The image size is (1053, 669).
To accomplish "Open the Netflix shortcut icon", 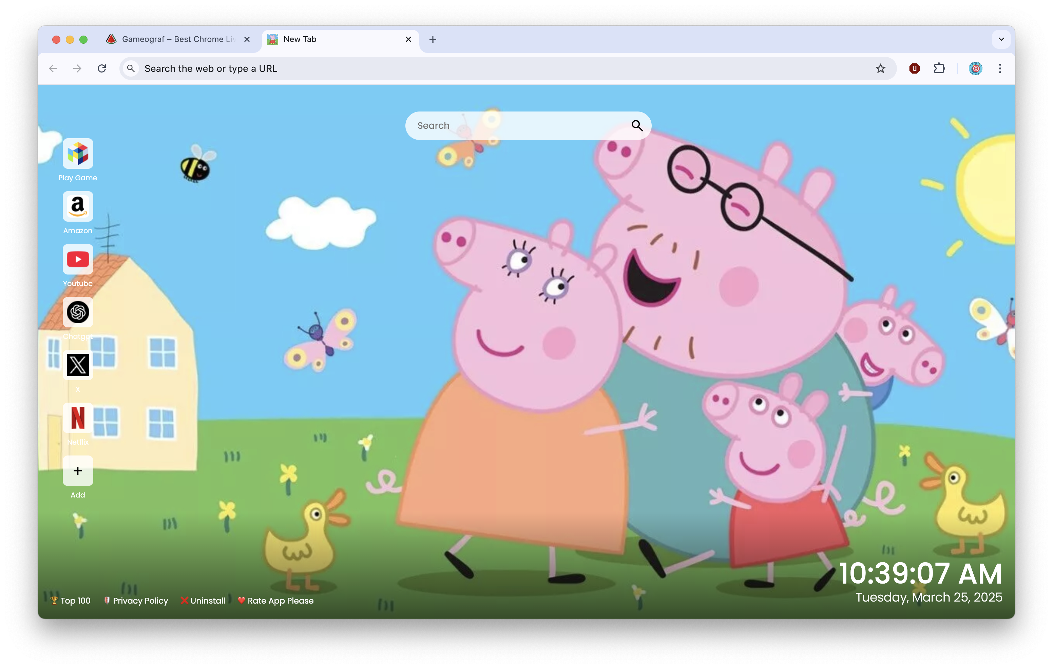I will click(78, 418).
